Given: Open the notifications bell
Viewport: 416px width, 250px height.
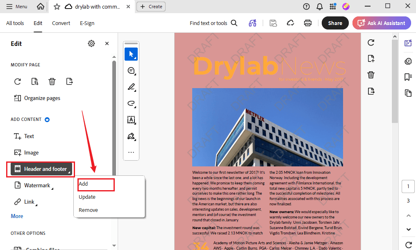Looking at the screenshot, I should click(x=320, y=7).
